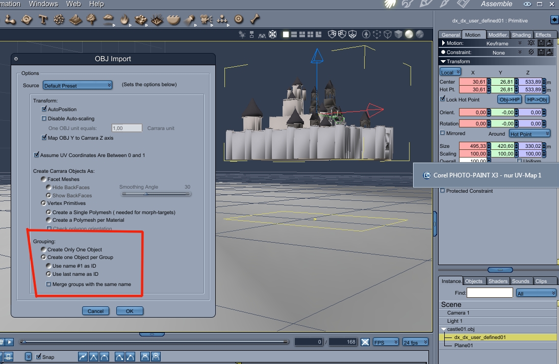Image resolution: width=559 pixels, height=364 pixels.
Task: Open the FPS units dropdown
Action: coord(386,342)
